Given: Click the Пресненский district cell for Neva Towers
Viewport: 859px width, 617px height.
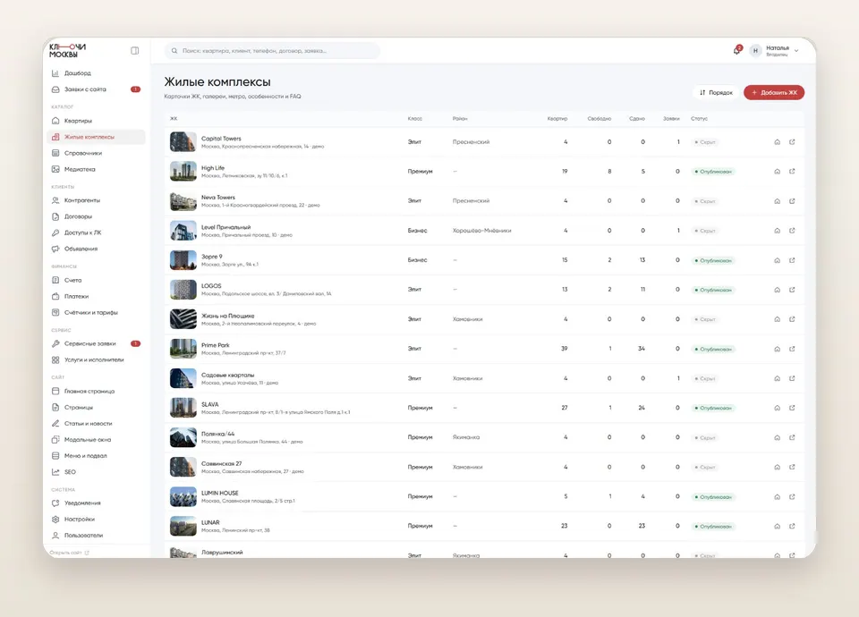Looking at the screenshot, I should point(471,201).
